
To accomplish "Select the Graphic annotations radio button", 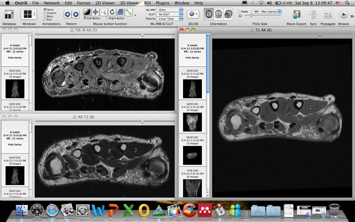I will pos(45,12).
